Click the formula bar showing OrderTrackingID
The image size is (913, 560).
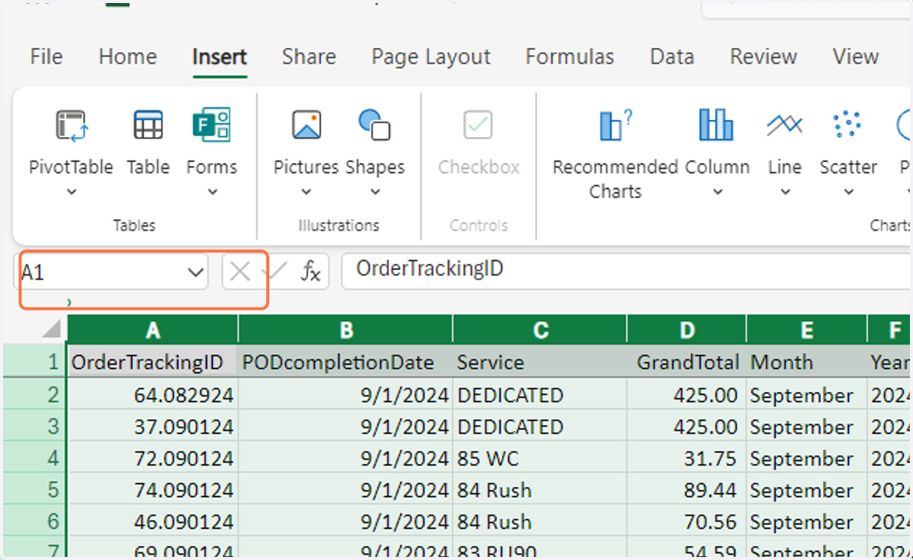point(627,271)
